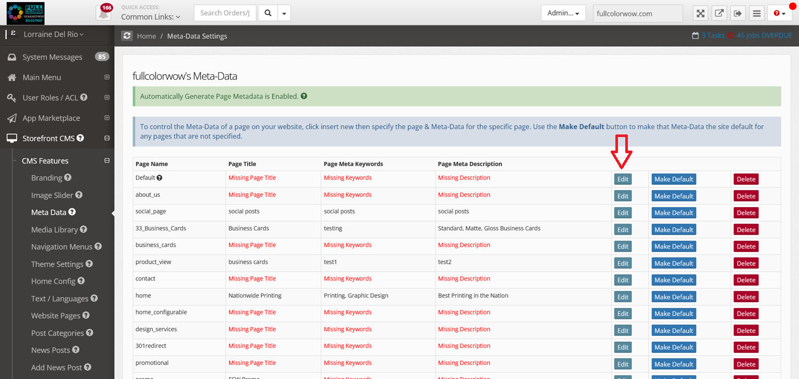Click the fullscreen expand icon
799x379 pixels.
coord(701,13)
